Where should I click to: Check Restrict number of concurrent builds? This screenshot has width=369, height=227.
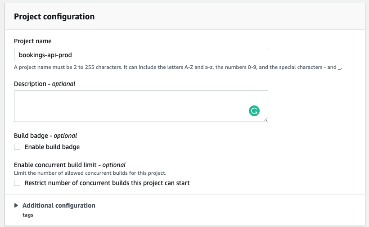pos(17,183)
